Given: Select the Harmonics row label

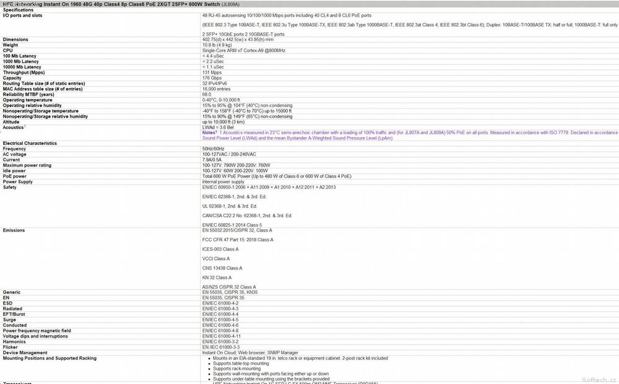Looking at the screenshot, I should (x=14, y=342).
